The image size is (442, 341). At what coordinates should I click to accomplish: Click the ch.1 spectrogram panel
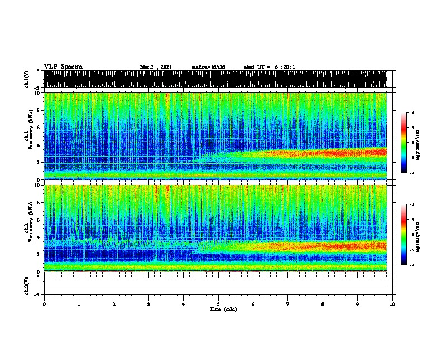[215, 136]
